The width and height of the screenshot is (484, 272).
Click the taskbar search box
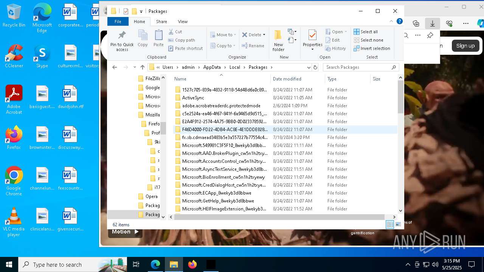click(x=73, y=264)
